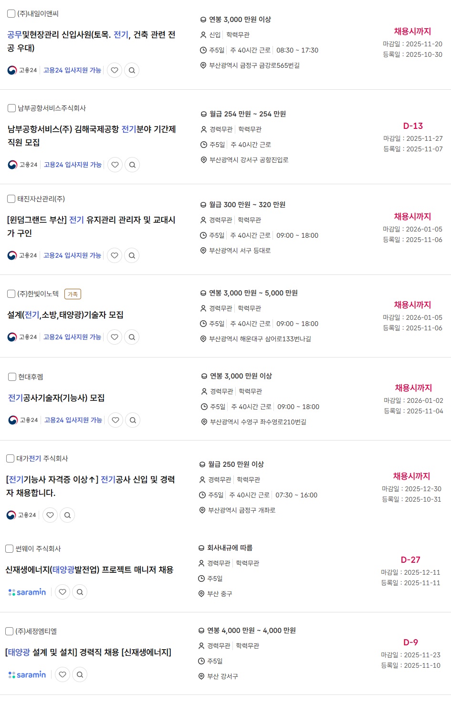
Task: Tick the 현대후렘 listing checkbox
Action: 12,377
